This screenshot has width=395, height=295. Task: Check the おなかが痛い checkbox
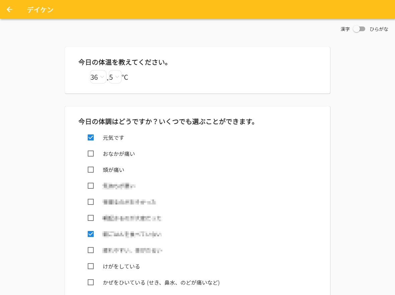tap(90, 154)
